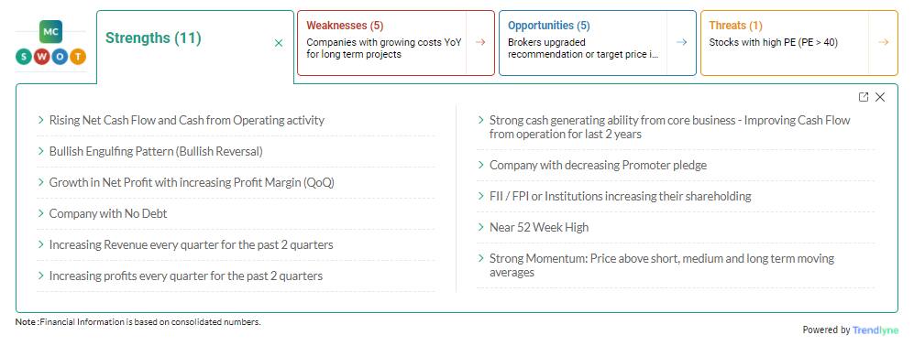Click the MC green logo icon

50,31
